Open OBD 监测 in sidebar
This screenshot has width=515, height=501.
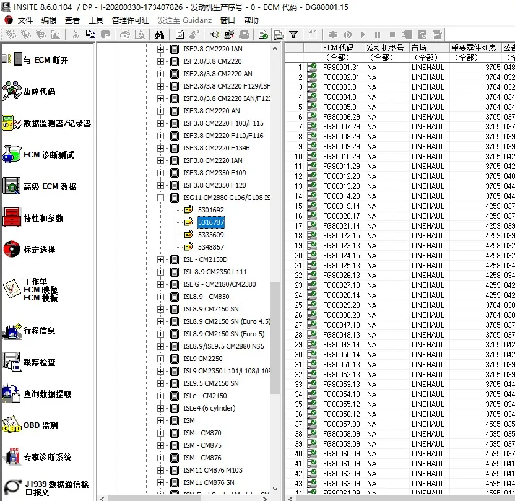coord(12,425)
